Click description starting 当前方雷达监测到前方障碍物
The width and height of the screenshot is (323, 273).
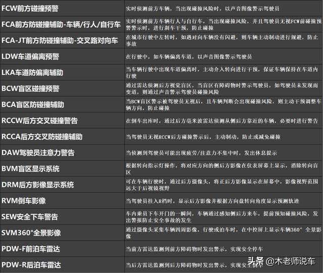pos(194,249)
